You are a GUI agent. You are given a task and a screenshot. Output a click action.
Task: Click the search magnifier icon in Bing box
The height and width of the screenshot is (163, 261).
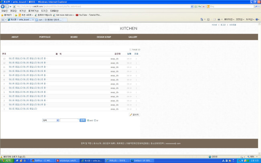click(257, 6)
